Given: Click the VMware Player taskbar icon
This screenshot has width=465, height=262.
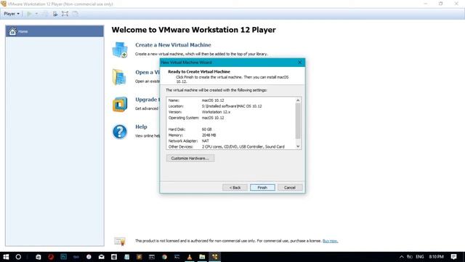Looking at the screenshot, I should coord(215,257).
